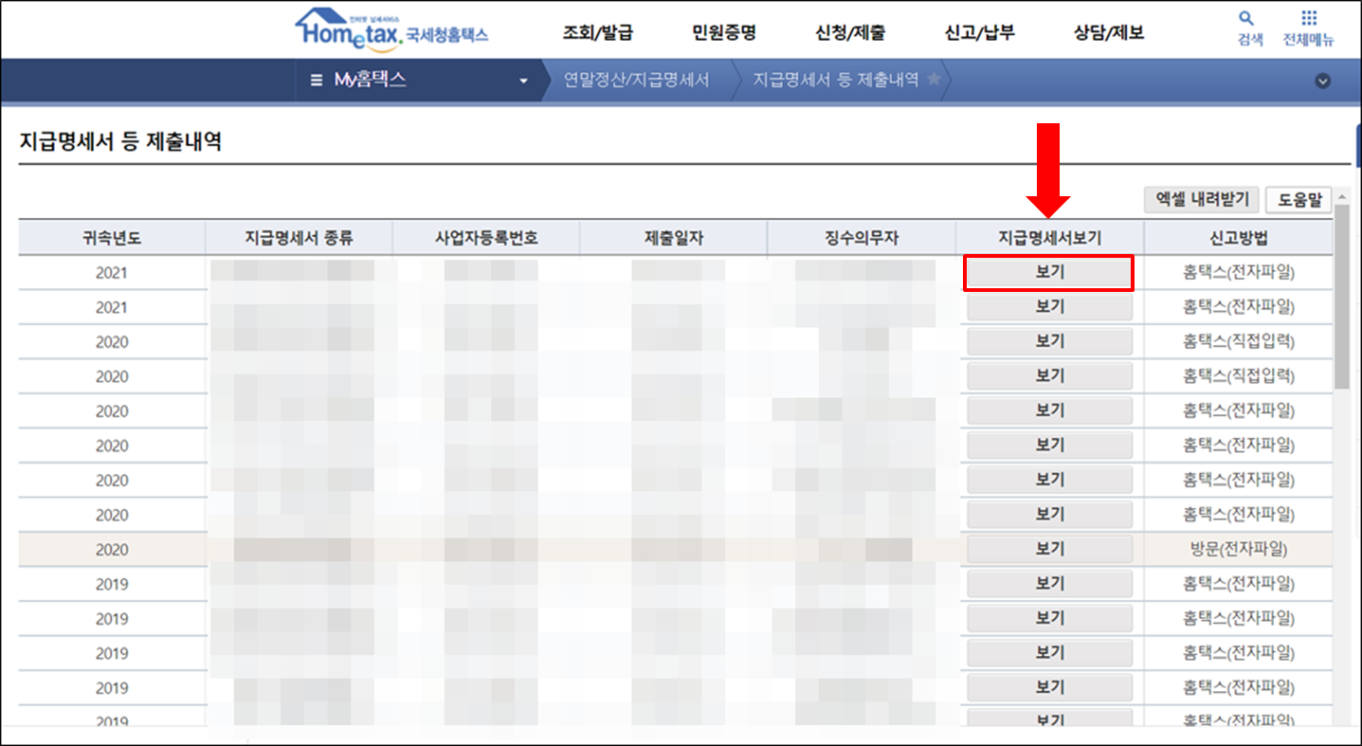Viewport: 1362px width, 746px height.
Task: Click the star favorite icon in breadcrumb
Action: click(934, 80)
